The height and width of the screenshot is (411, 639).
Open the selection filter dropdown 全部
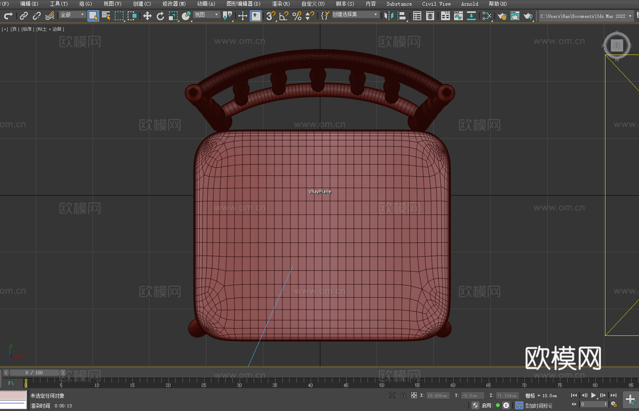[x=73, y=15]
